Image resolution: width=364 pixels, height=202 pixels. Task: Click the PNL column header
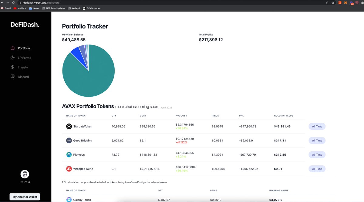tap(241, 116)
